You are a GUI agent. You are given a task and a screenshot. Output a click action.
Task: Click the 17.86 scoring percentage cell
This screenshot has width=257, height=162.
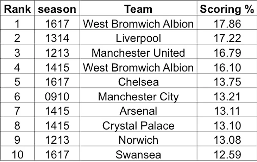(227, 24)
